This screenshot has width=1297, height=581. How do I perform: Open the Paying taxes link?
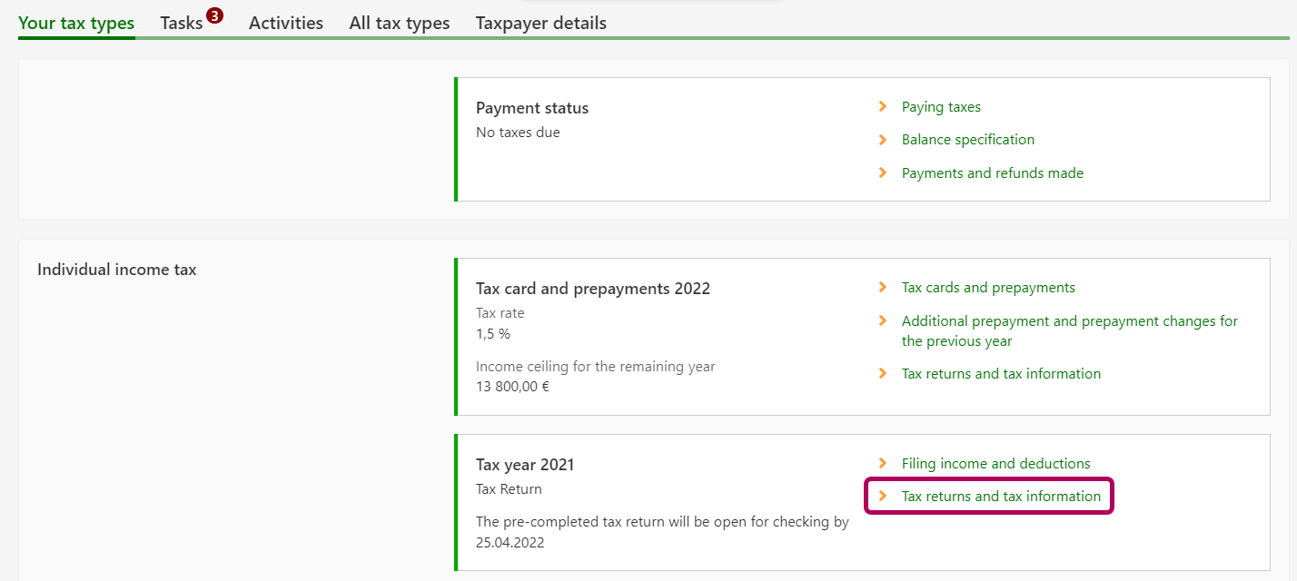tap(941, 107)
